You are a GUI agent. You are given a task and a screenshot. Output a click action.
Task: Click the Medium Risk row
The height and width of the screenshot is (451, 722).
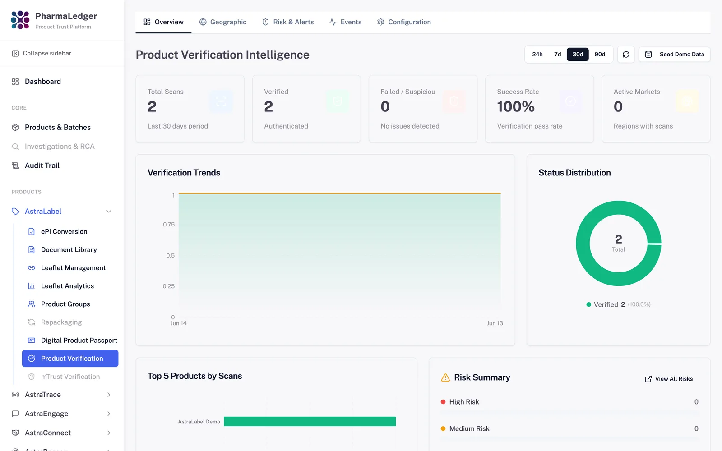pos(569,428)
